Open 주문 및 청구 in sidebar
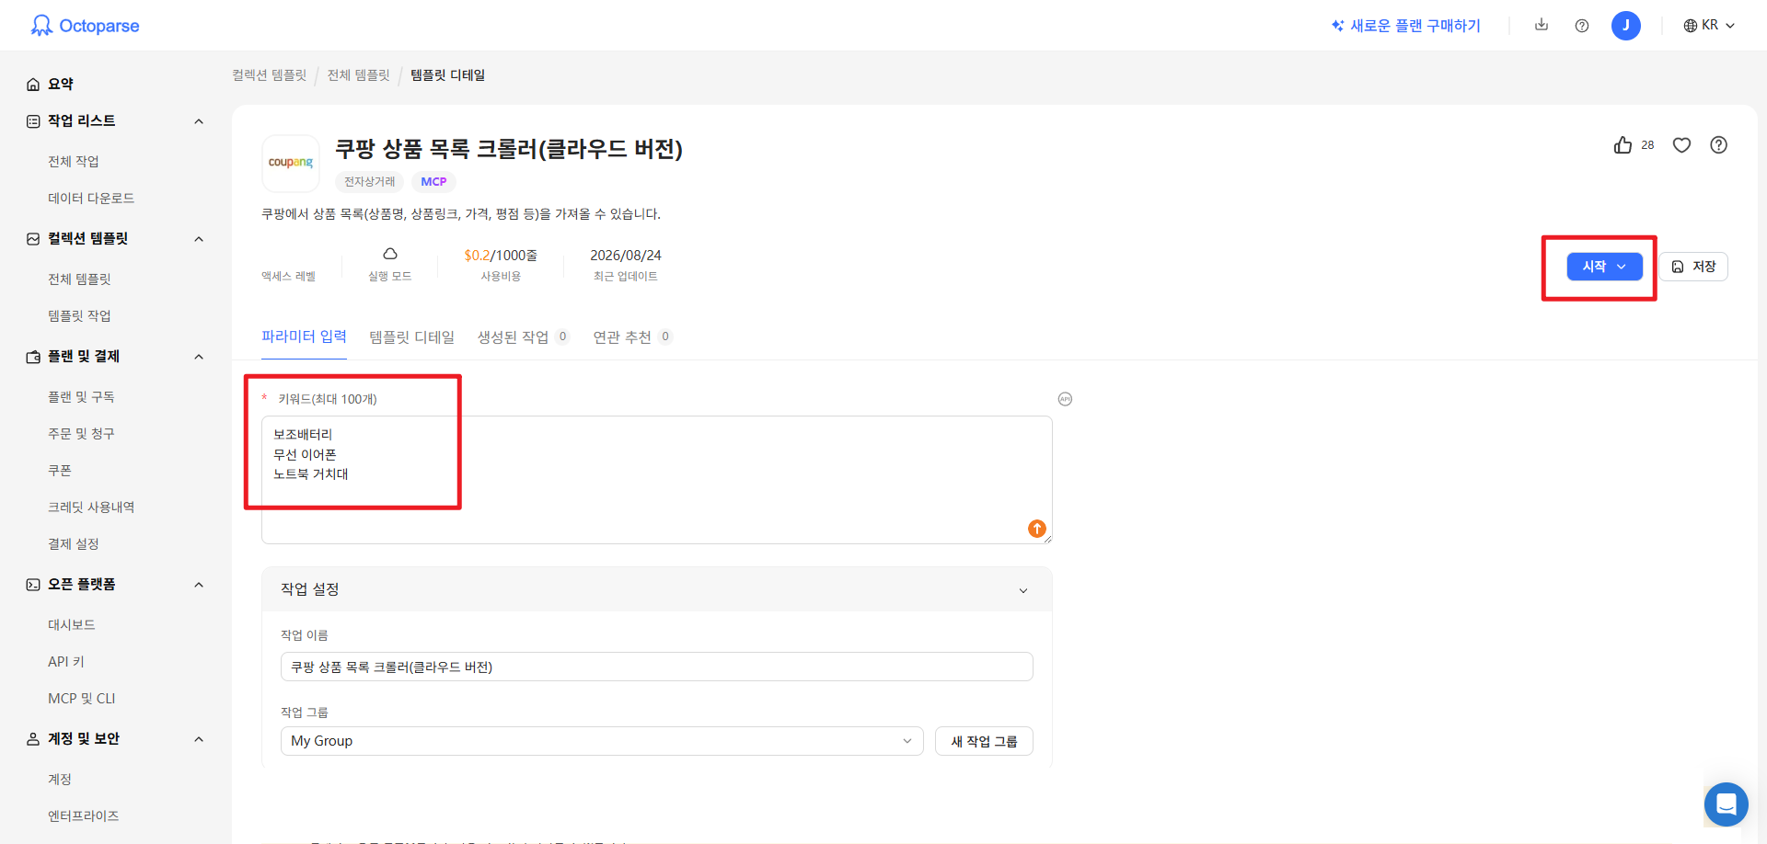The height and width of the screenshot is (844, 1767). pos(81,434)
